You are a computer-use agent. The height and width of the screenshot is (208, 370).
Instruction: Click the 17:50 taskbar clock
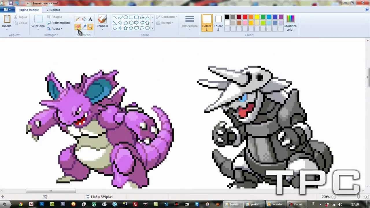[x=355, y=204]
